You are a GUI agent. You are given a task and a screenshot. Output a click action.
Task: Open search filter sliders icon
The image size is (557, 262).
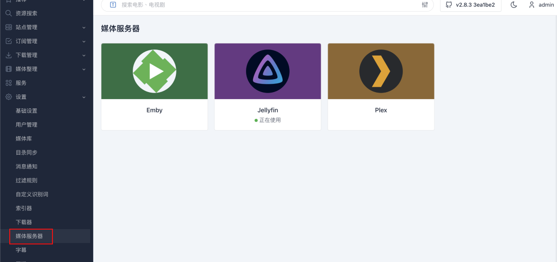(x=425, y=5)
